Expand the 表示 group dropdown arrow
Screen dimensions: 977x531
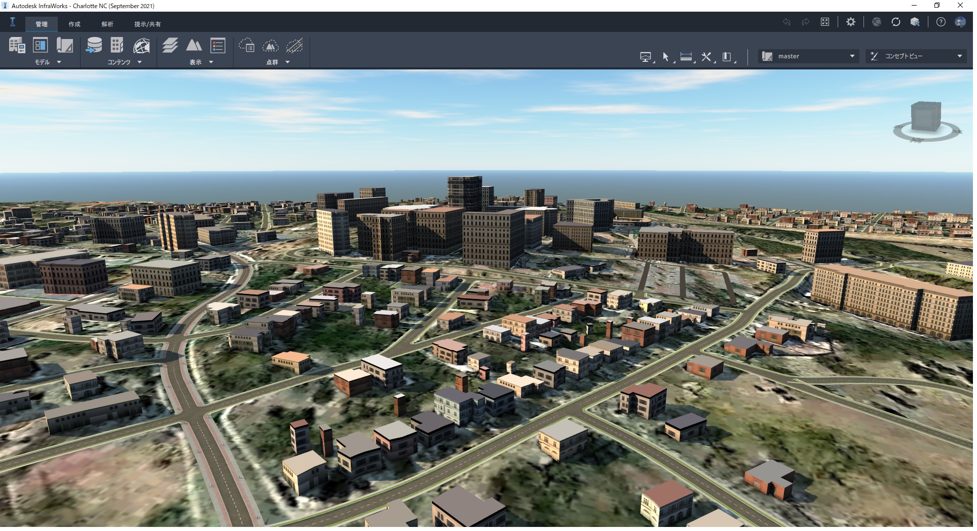click(x=211, y=62)
